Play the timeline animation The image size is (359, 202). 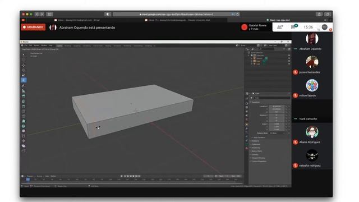click(x=134, y=176)
